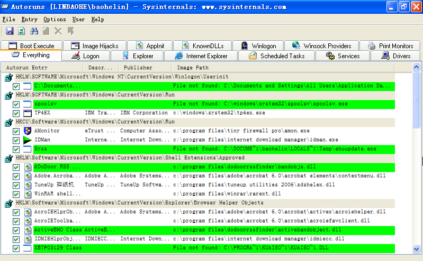
Task: Switch to the Drivers tab
Action: tap(395, 56)
